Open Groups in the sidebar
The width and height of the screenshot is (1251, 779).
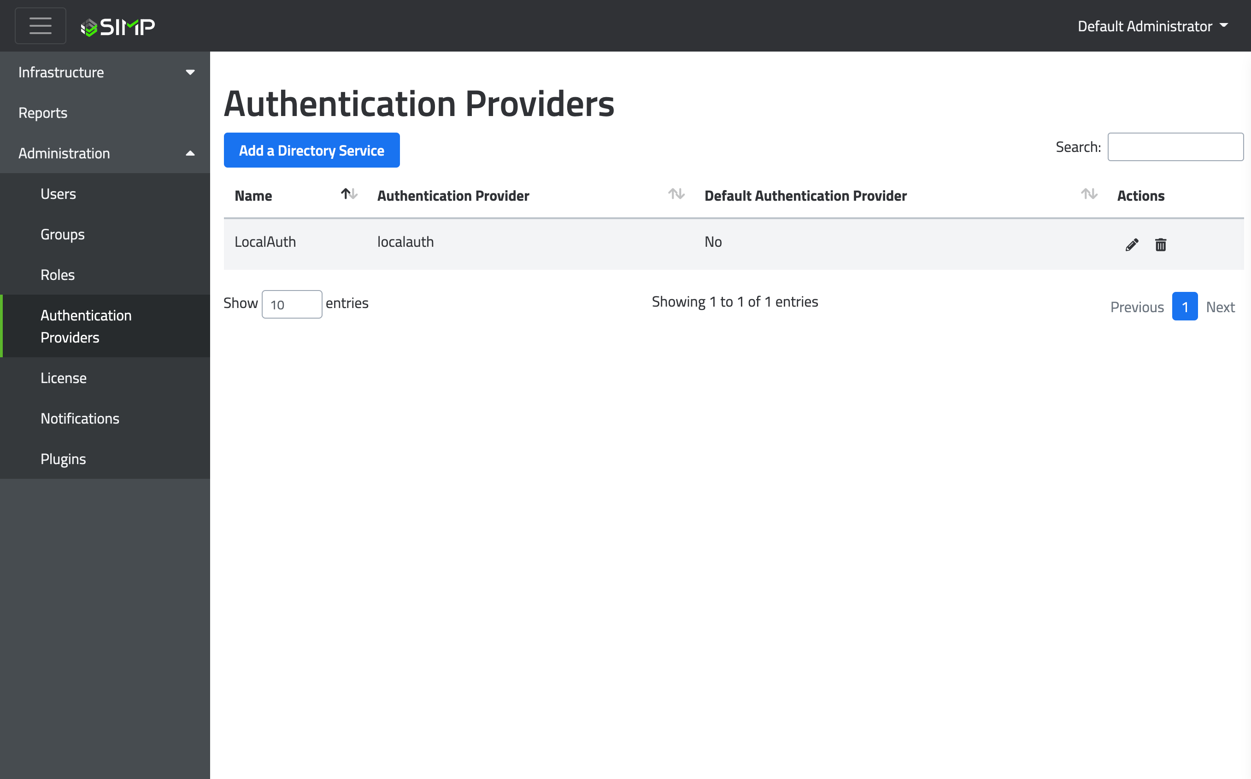62,234
